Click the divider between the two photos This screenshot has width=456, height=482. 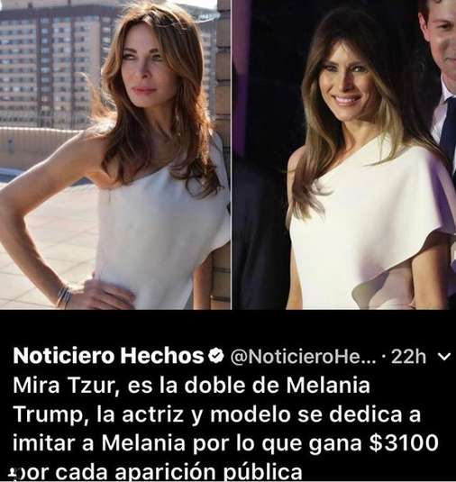click(x=232, y=154)
